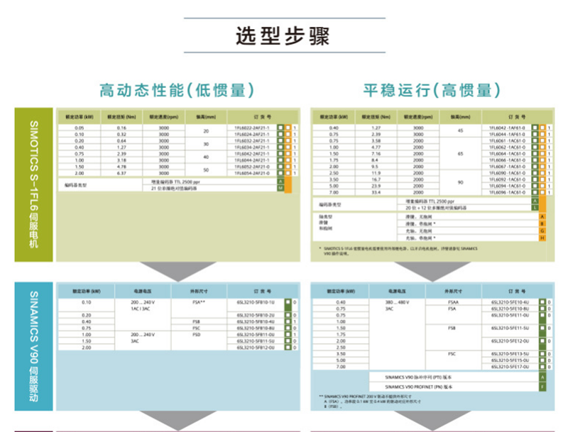Select the heading '高动态性能(低惯量)'
Screen dimensions: 568x432
[x=177, y=90]
